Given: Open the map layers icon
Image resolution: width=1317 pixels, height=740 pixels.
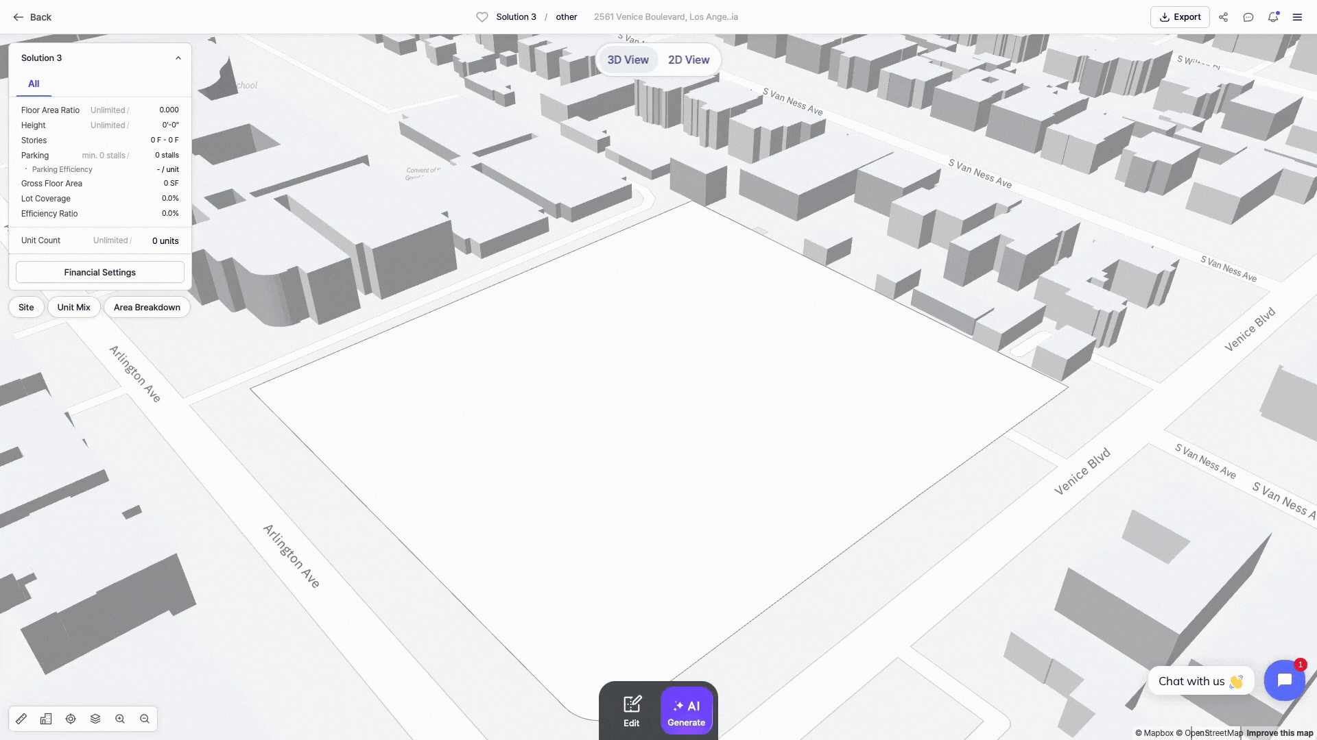Looking at the screenshot, I should tap(95, 719).
